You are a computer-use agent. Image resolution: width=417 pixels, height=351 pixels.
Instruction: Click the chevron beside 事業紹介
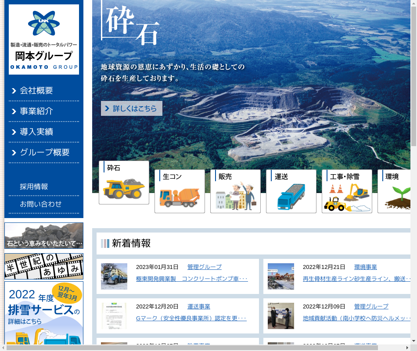pyautogui.click(x=14, y=111)
